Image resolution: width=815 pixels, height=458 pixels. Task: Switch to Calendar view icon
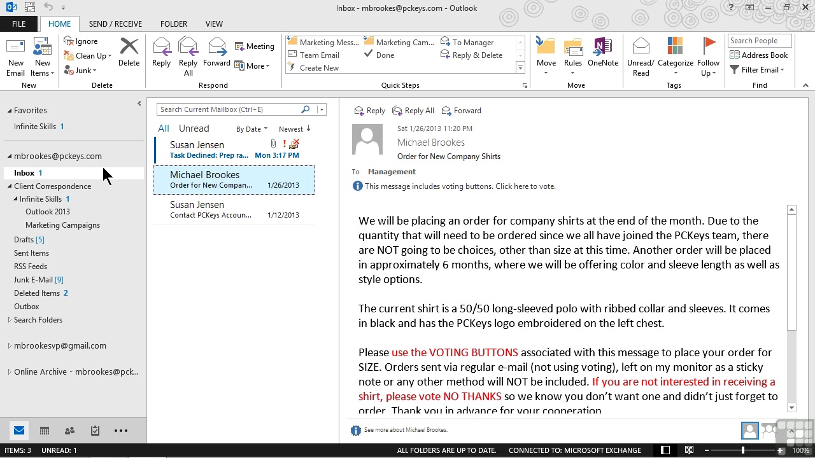[x=45, y=431]
